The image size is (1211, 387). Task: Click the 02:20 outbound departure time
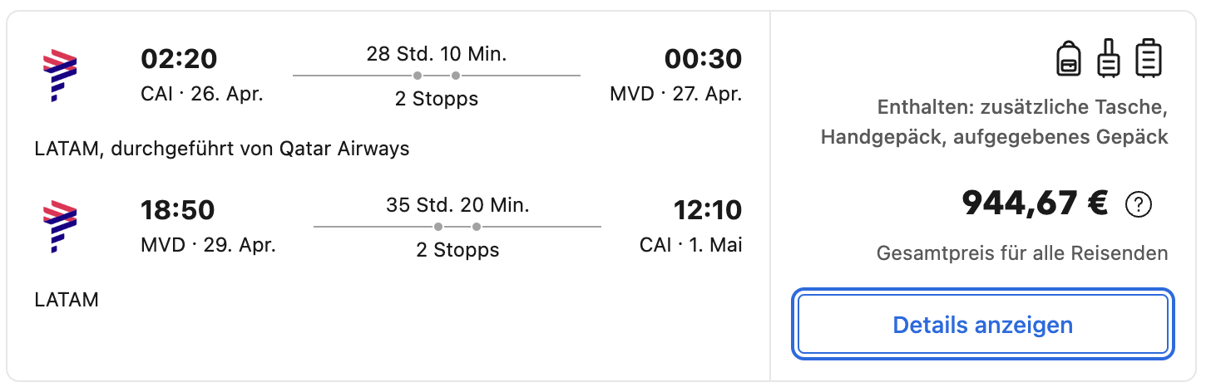point(179,60)
